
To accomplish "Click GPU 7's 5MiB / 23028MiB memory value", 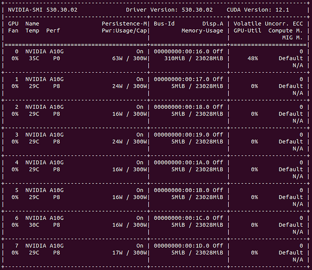I will click(x=197, y=253).
